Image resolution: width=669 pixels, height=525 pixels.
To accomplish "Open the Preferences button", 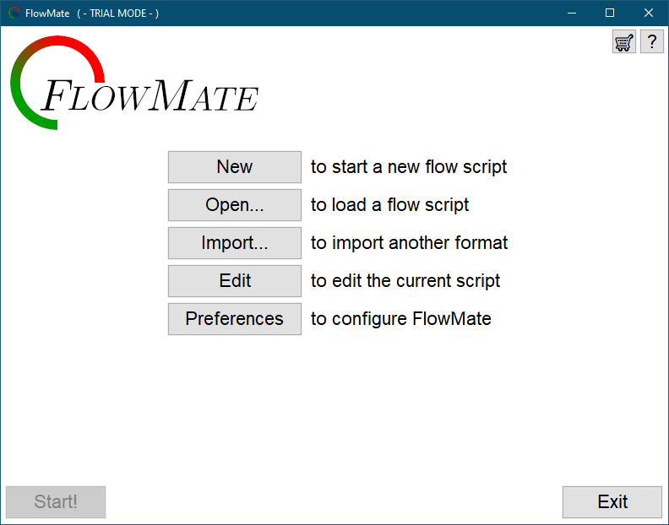I will tap(234, 319).
